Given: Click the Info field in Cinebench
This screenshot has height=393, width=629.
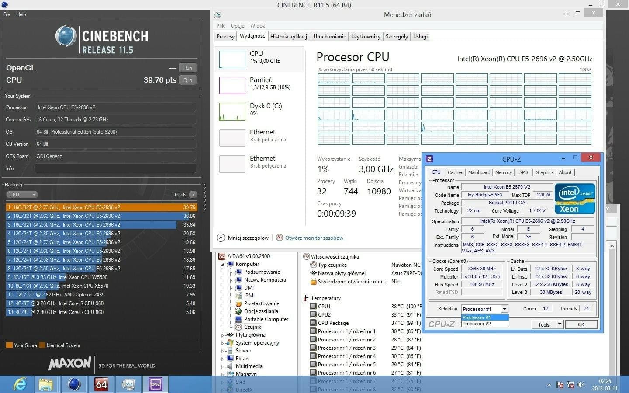Looking at the screenshot, I should coord(115,169).
